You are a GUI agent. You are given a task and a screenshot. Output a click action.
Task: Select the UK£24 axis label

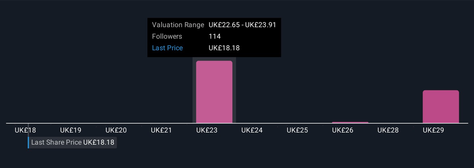(252, 130)
